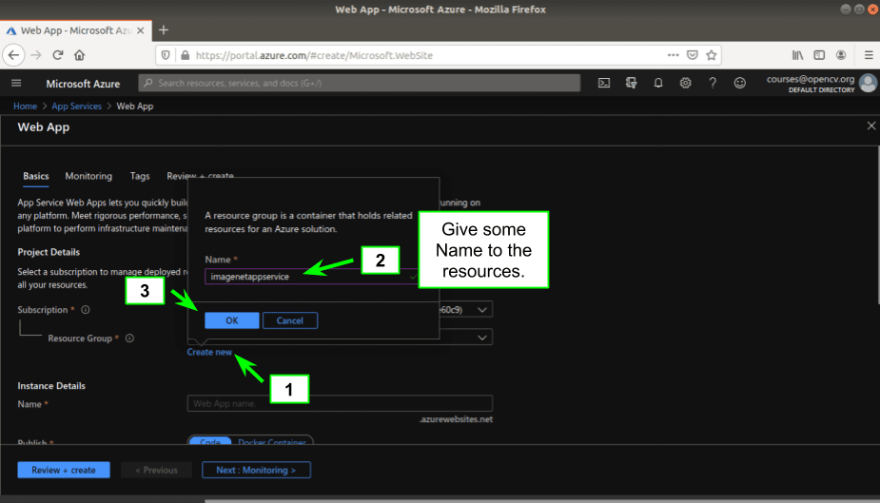Click the Firefox address bar URL
Viewport: 880px width, 503px height.
[314, 55]
